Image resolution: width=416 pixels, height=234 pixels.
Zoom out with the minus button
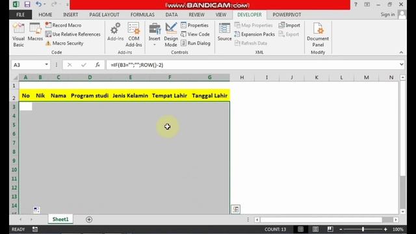tap(341, 229)
